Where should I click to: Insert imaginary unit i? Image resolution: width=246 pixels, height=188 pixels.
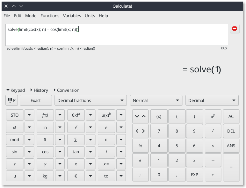click(x=106, y=152)
